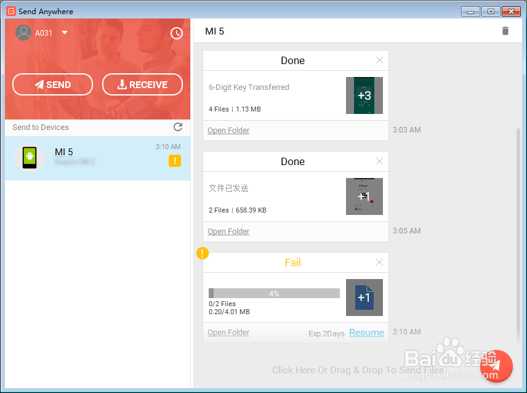
Task: Click the red send-files floating button
Action: tap(496, 366)
